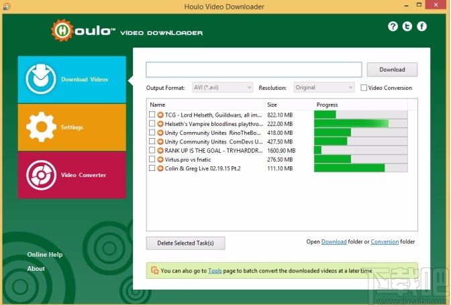Tick the RANK UP IS THE GOAL checkbox
The image size is (451, 305).
tap(152, 150)
